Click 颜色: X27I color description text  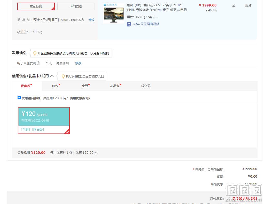pyautogui.click(x=142, y=17)
